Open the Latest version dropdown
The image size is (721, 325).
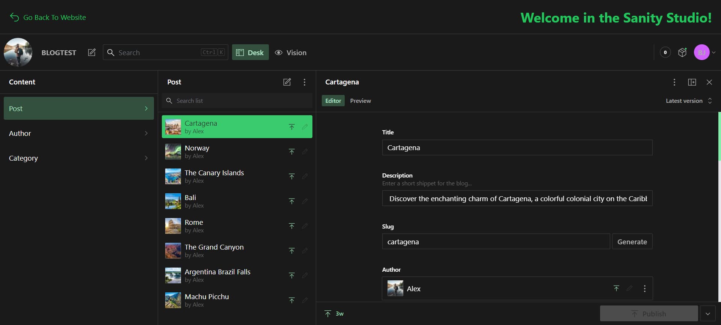pyautogui.click(x=689, y=101)
